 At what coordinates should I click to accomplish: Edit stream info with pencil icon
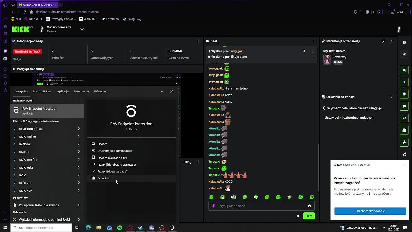[x=383, y=41]
